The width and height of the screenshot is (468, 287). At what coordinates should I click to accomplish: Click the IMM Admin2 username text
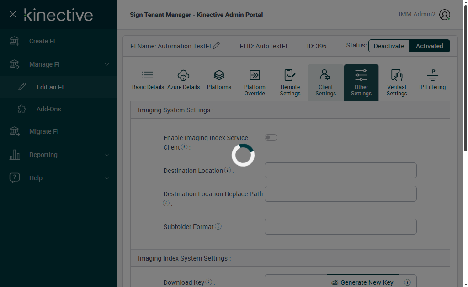(x=417, y=14)
